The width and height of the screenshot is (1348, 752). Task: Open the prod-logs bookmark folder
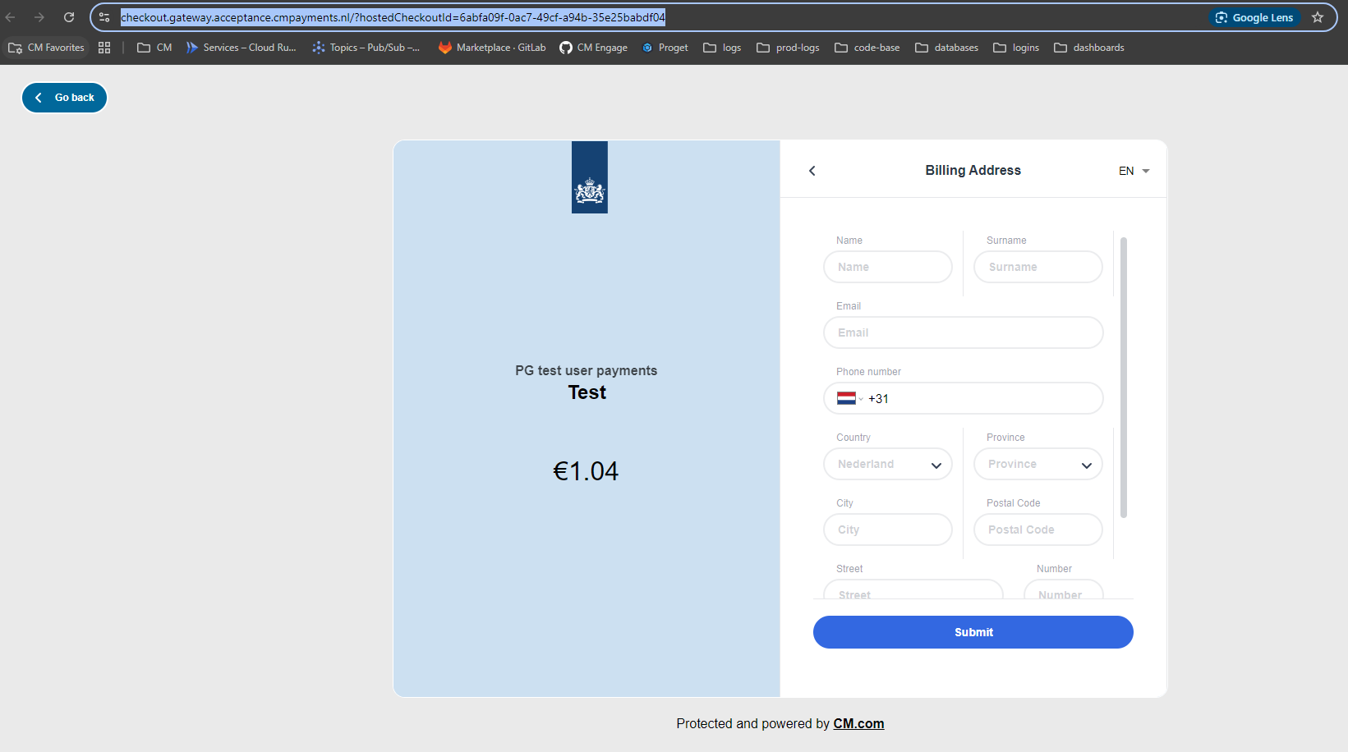point(788,48)
